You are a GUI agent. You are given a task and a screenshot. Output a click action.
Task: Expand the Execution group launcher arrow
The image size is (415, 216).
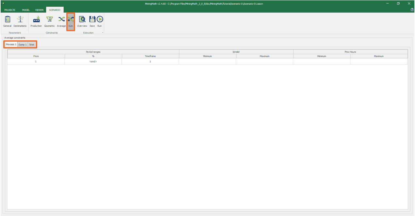click(x=103, y=33)
